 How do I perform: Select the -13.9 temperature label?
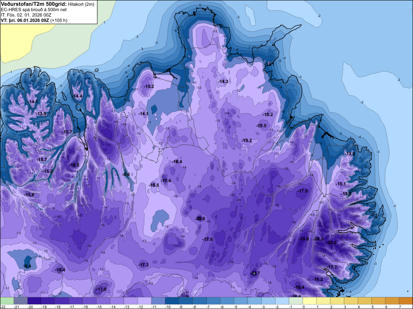(x=41, y=114)
